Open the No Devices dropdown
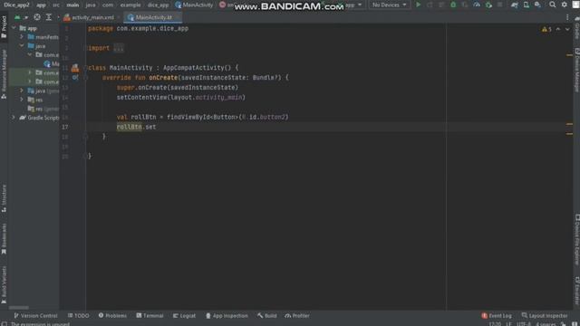The height and width of the screenshot is (326, 580). tap(389, 5)
